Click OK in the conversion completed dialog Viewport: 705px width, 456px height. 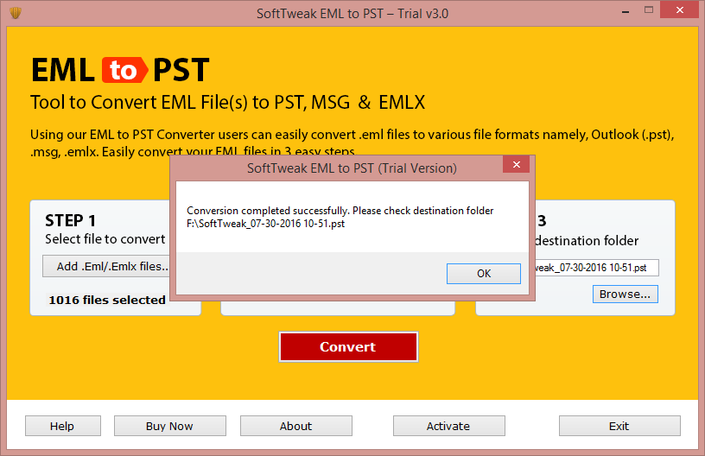[x=483, y=274]
